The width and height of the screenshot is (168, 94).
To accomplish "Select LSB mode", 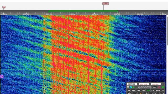I will (143, 90).
